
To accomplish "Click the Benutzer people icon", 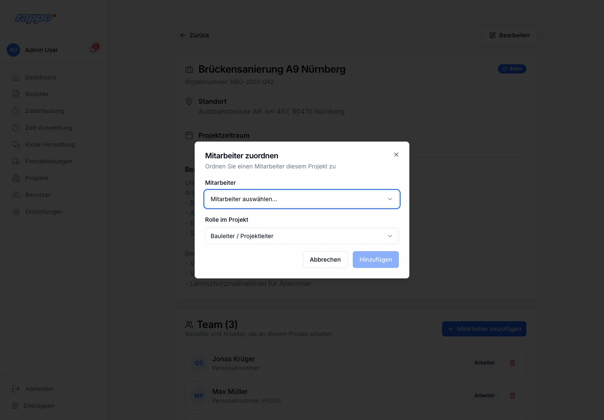I will click(16, 195).
